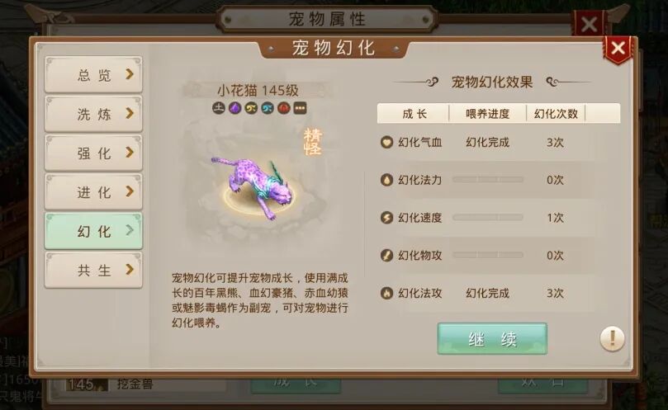Expand the 共生 tab arrow
Image resolution: width=668 pixels, height=410 pixels.
coord(130,270)
